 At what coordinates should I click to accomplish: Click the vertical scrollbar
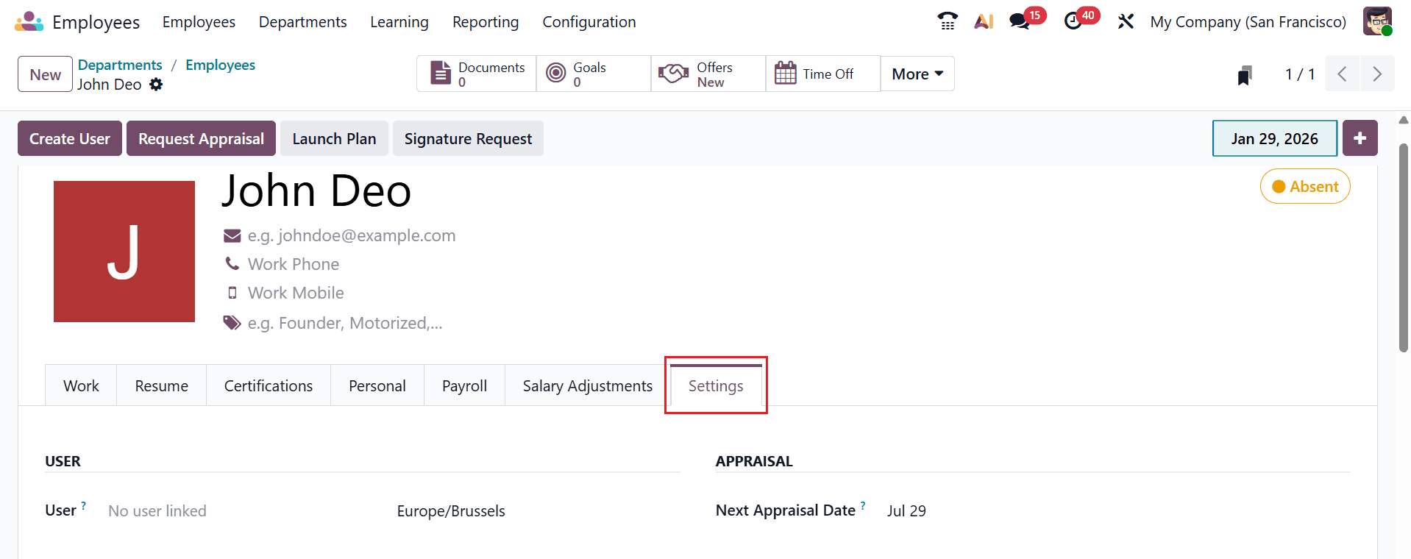pos(1404,247)
